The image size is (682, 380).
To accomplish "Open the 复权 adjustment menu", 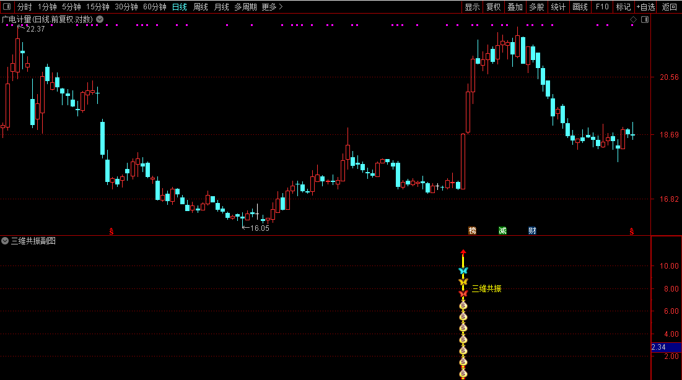I will tap(493, 7).
